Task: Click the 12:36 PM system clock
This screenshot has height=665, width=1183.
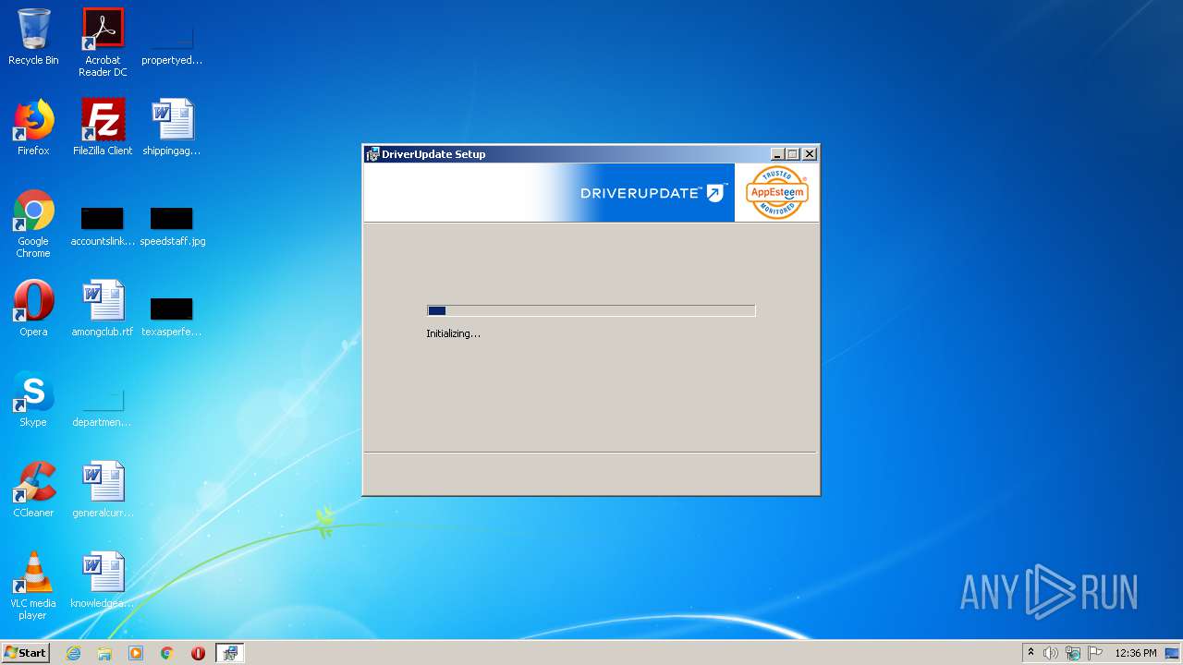Action: (1136, 653)
